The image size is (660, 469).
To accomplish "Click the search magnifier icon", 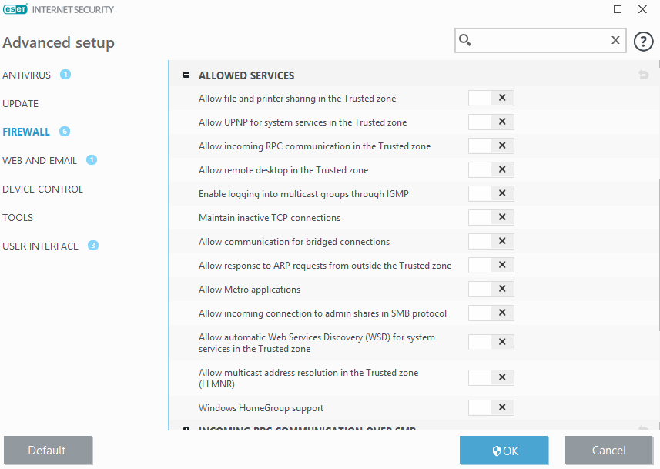I will tap(465, 40).
